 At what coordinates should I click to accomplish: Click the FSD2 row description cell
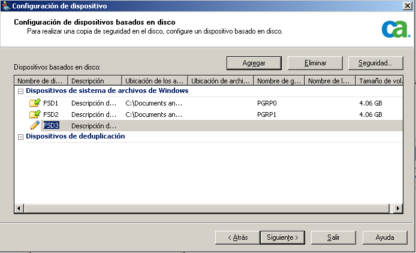point(94,115)
